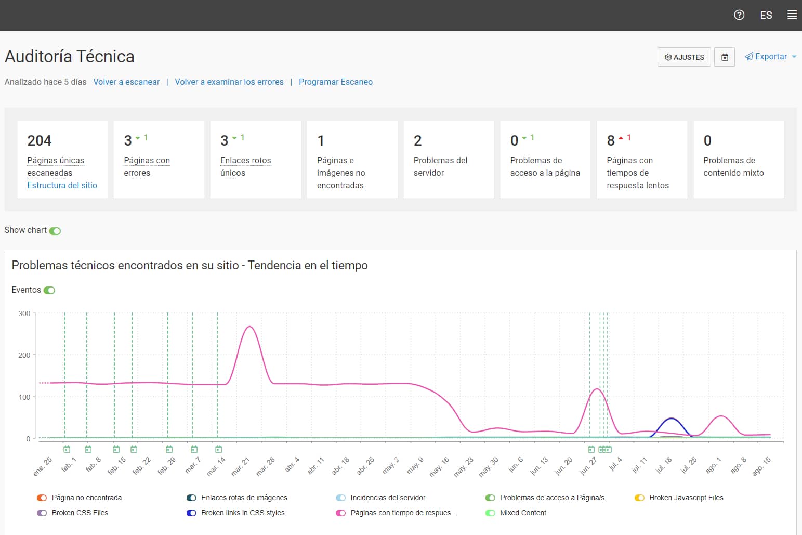Toggle Broken Javascript Files series
This screenshot has height=535, width=802.
point(640,498)
